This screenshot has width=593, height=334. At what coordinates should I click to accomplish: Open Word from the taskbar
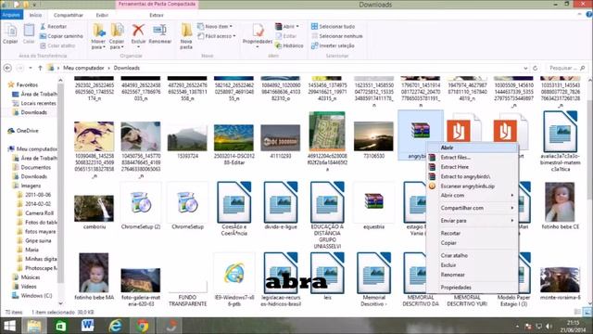[88, 326]
